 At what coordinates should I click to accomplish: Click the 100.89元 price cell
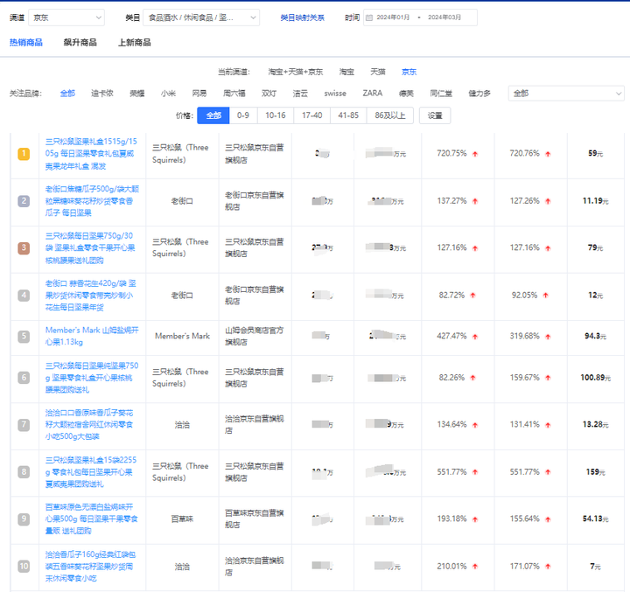[x=596, y=378]
